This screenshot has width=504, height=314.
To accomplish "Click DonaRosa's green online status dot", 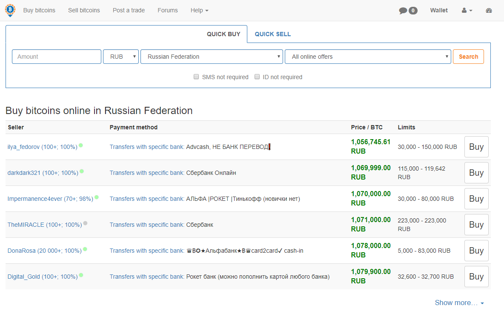I will pyautogui.click(x=85, y=249).
